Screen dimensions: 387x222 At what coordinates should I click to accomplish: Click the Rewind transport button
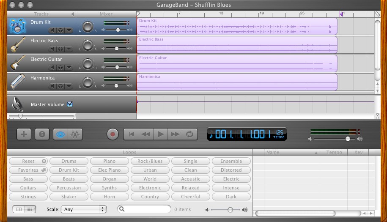click(146, 134)
